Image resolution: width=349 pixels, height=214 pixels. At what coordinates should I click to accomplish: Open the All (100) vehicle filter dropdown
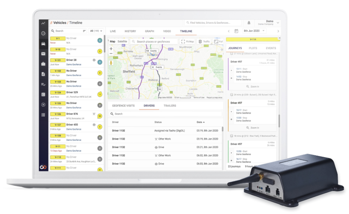(x=96, y=31)
